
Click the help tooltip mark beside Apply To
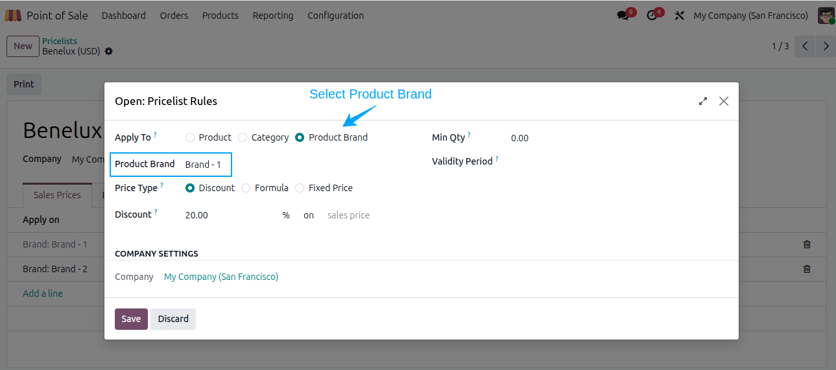[x=155, y=135]
